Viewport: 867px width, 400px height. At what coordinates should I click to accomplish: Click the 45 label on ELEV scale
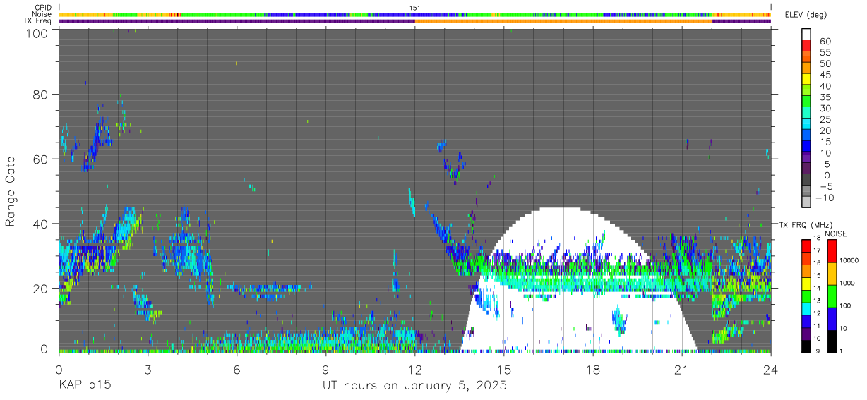click(825, 75)
